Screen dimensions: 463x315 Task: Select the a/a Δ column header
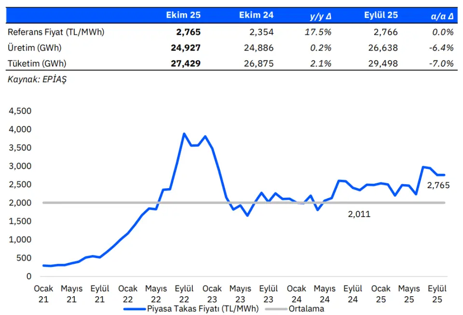(x=442, y=16)
